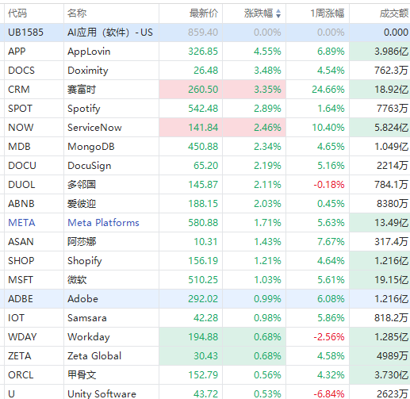
Task: Select the MongoDB row
Action: [x=205, y=147]
